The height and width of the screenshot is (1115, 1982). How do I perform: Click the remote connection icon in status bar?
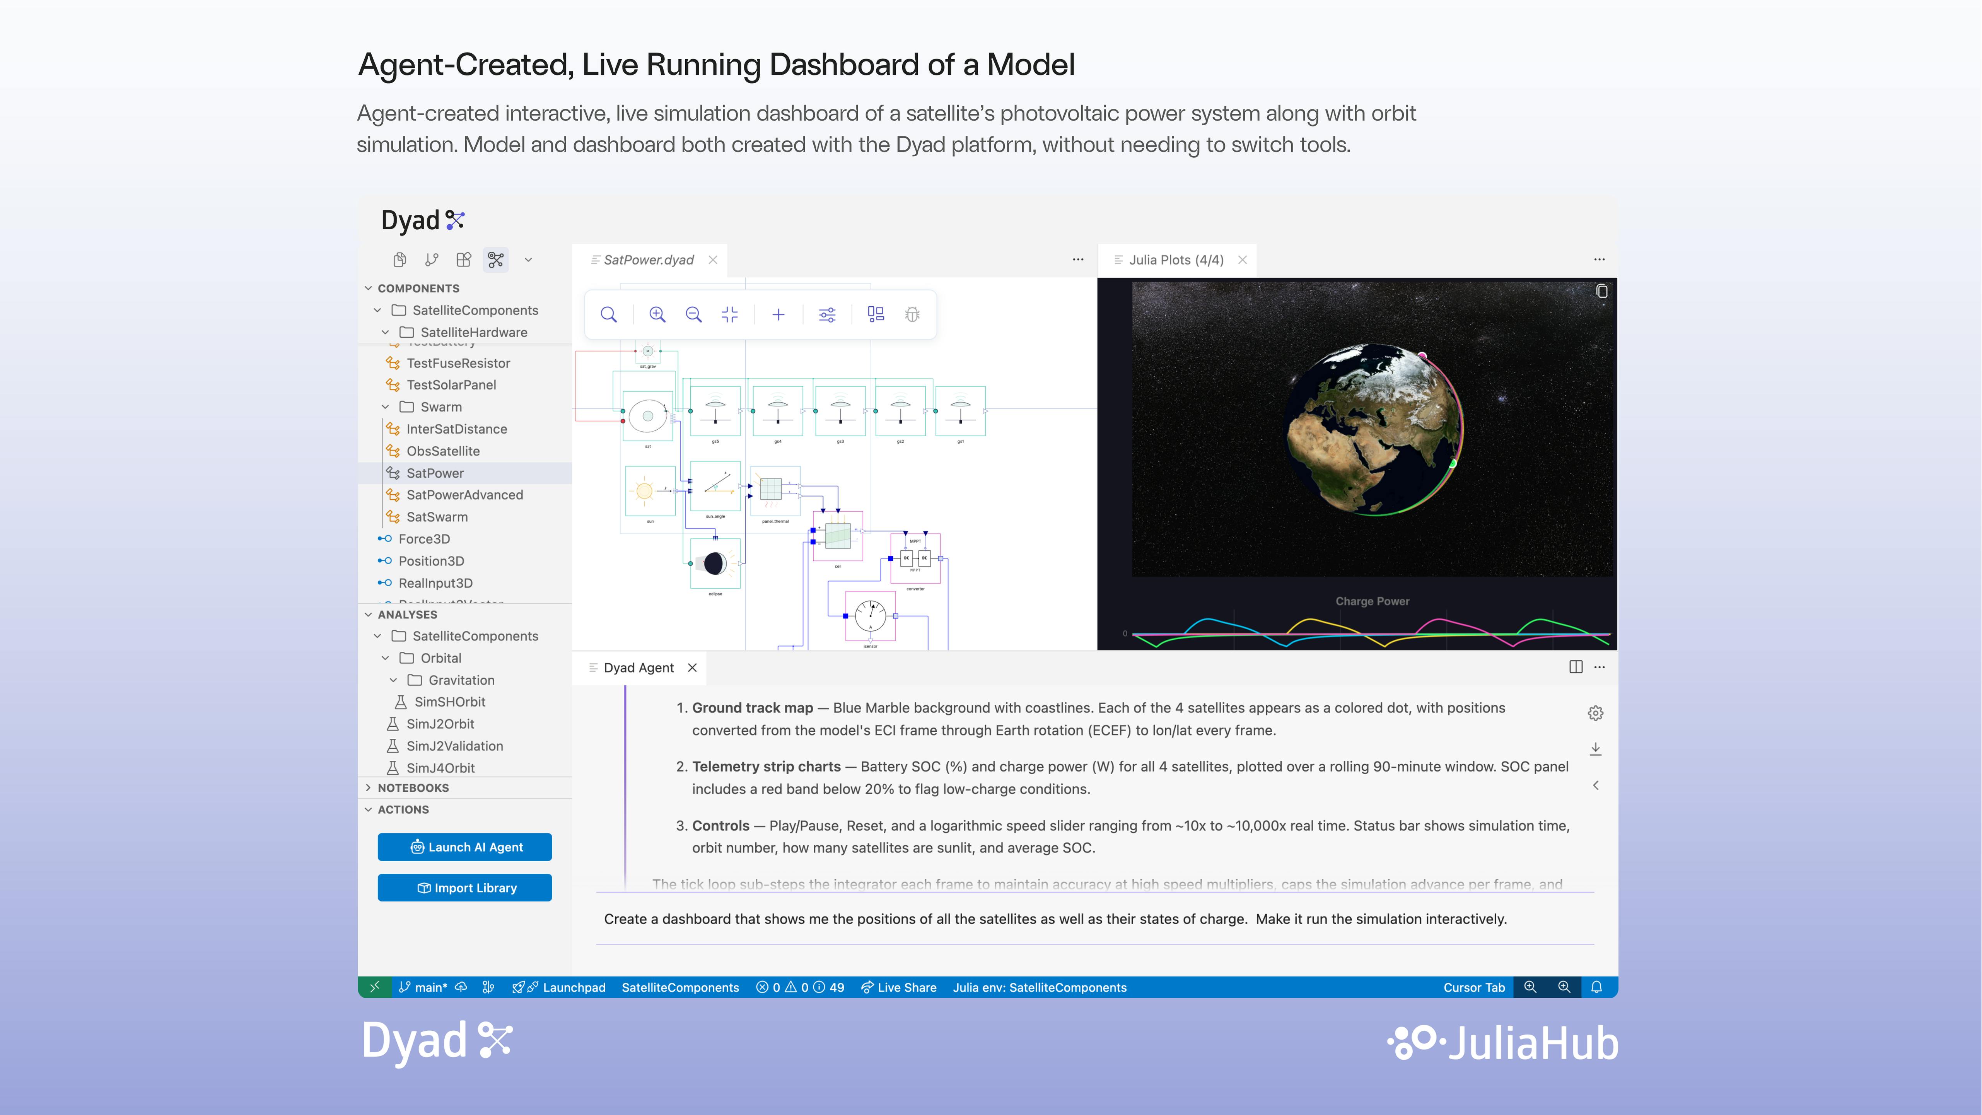(375, 987)
